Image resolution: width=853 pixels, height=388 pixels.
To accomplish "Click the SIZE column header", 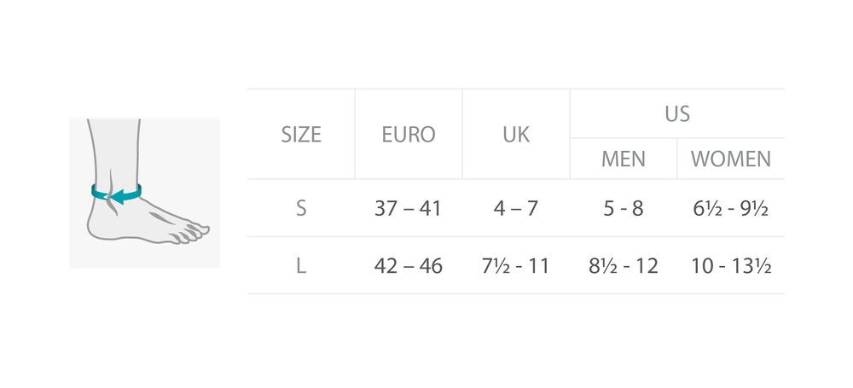I will pyautogui.click(x=301, y=135).
